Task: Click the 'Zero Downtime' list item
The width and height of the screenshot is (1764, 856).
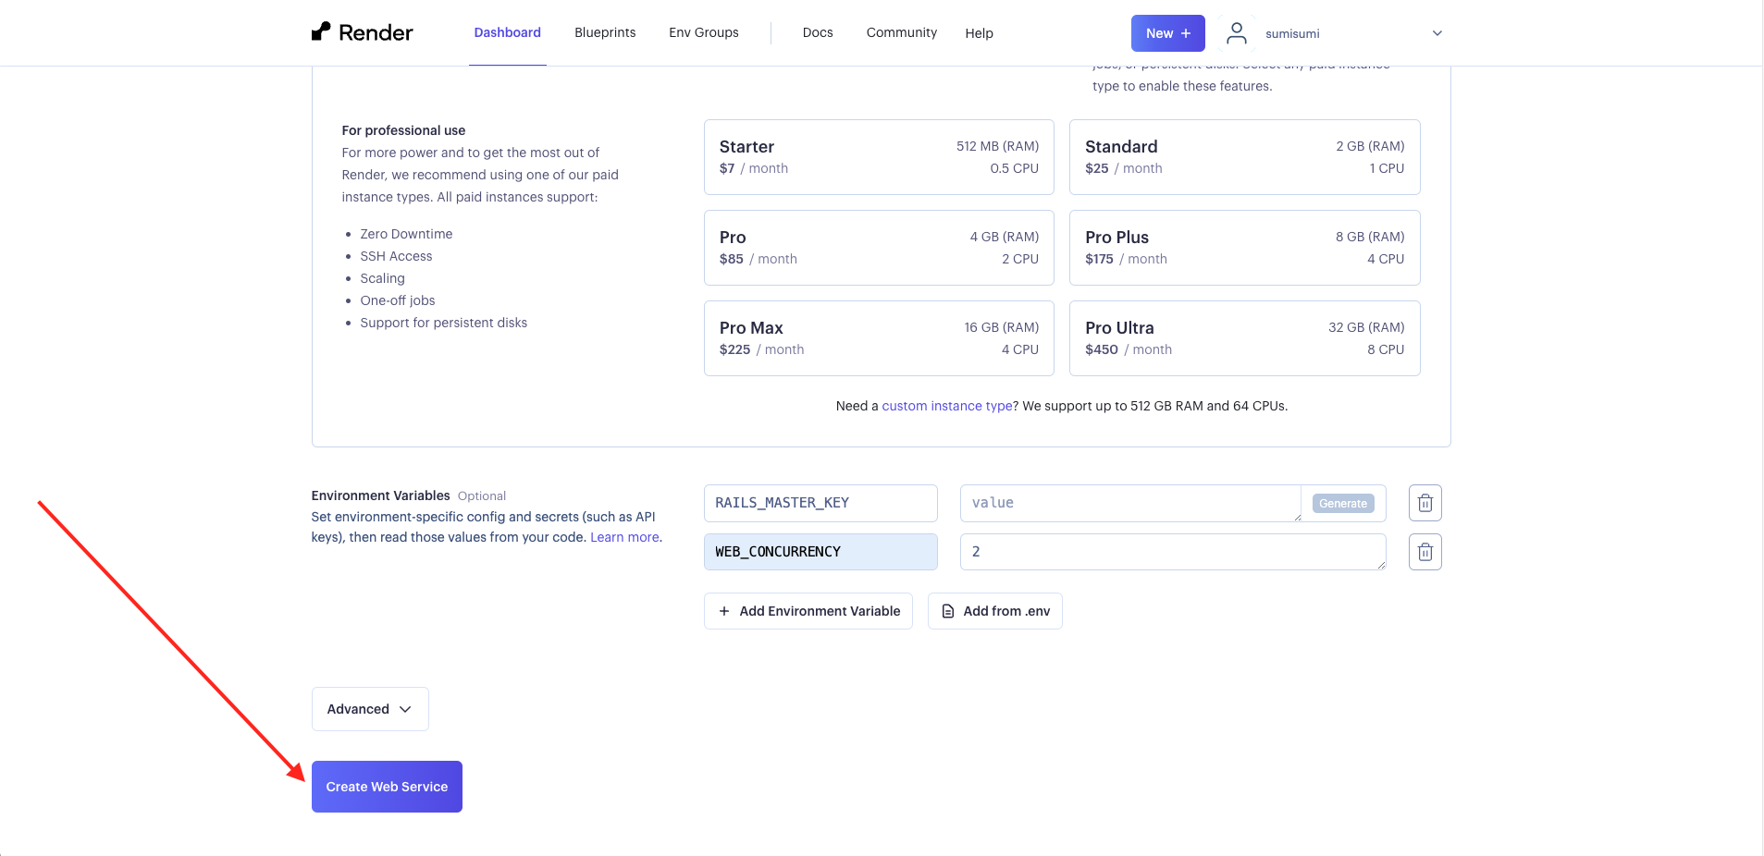Action: [406, 234]
